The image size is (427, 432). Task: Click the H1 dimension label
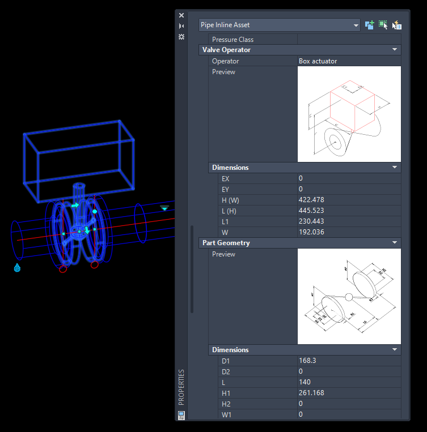click(x=226, y=393)
